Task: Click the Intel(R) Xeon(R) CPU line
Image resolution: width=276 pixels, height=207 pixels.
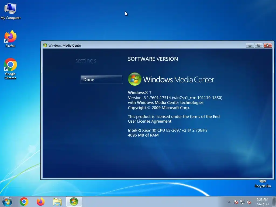Action: (168, 130)
